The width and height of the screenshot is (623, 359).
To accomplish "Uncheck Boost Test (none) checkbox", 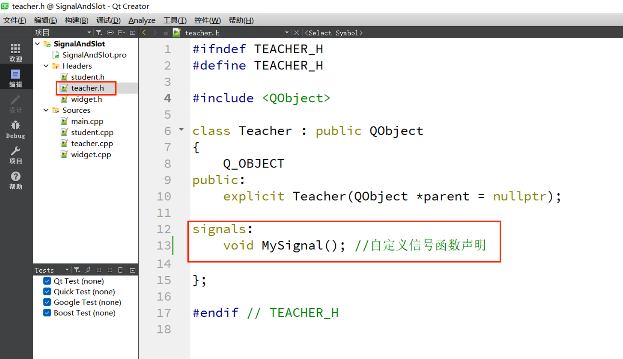I will click(x=47, y=313).
